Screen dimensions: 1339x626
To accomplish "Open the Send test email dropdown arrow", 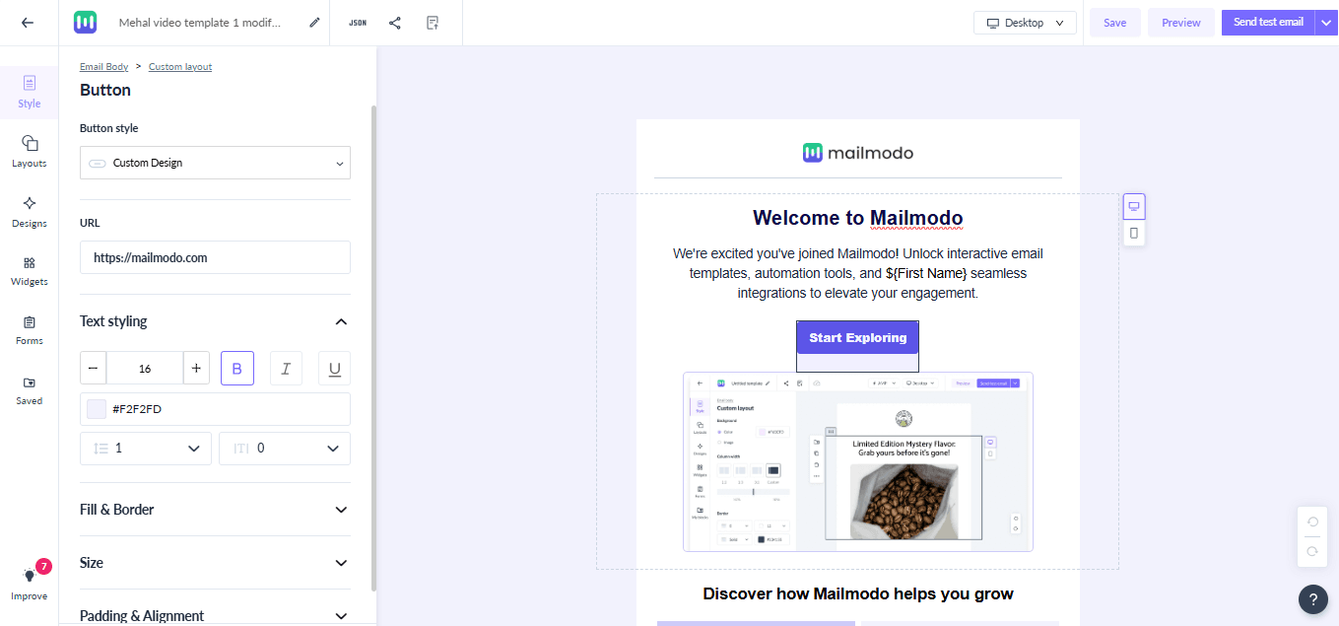I will click(1325, 23).
